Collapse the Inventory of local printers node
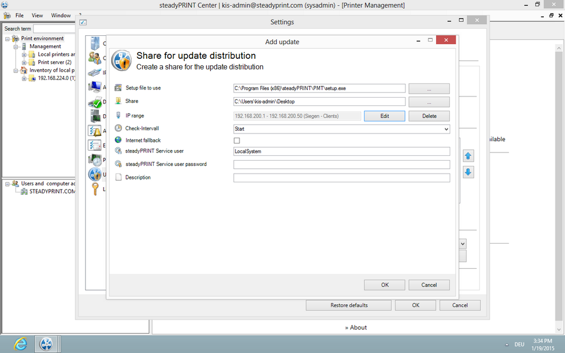This screenshot has width=565, height=353. click(16, 70)
